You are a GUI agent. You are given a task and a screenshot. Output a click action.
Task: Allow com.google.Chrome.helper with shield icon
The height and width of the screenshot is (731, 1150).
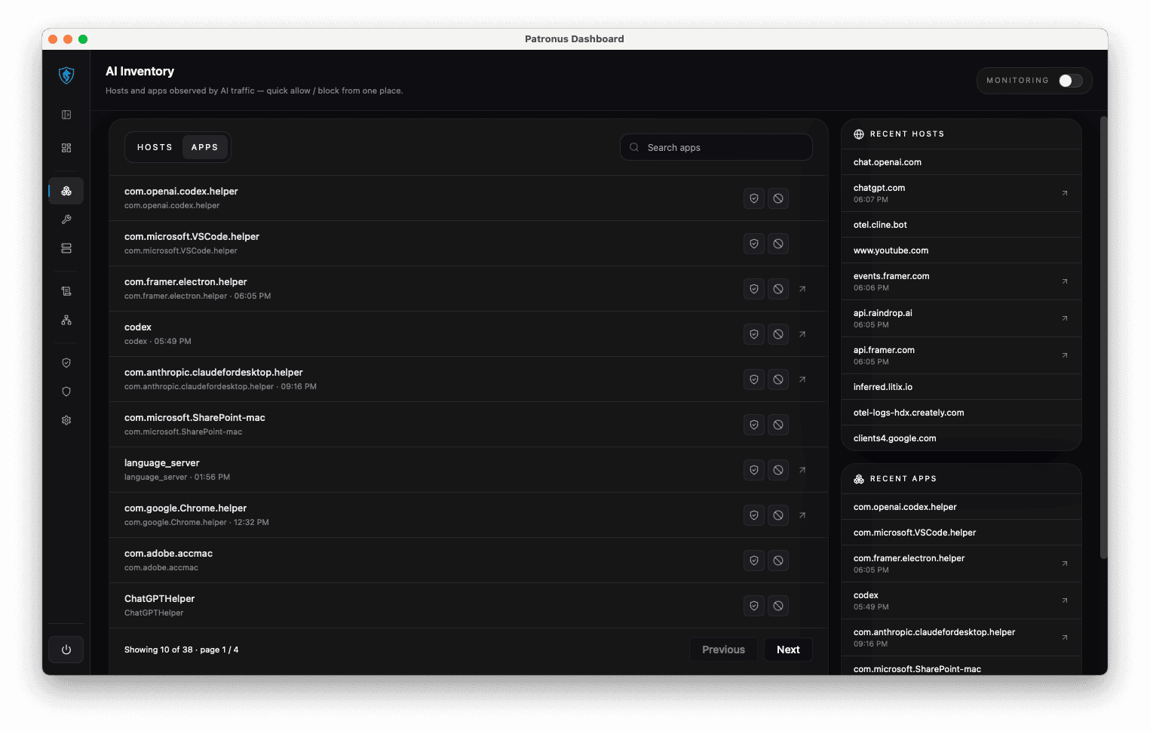pos(754,515)
